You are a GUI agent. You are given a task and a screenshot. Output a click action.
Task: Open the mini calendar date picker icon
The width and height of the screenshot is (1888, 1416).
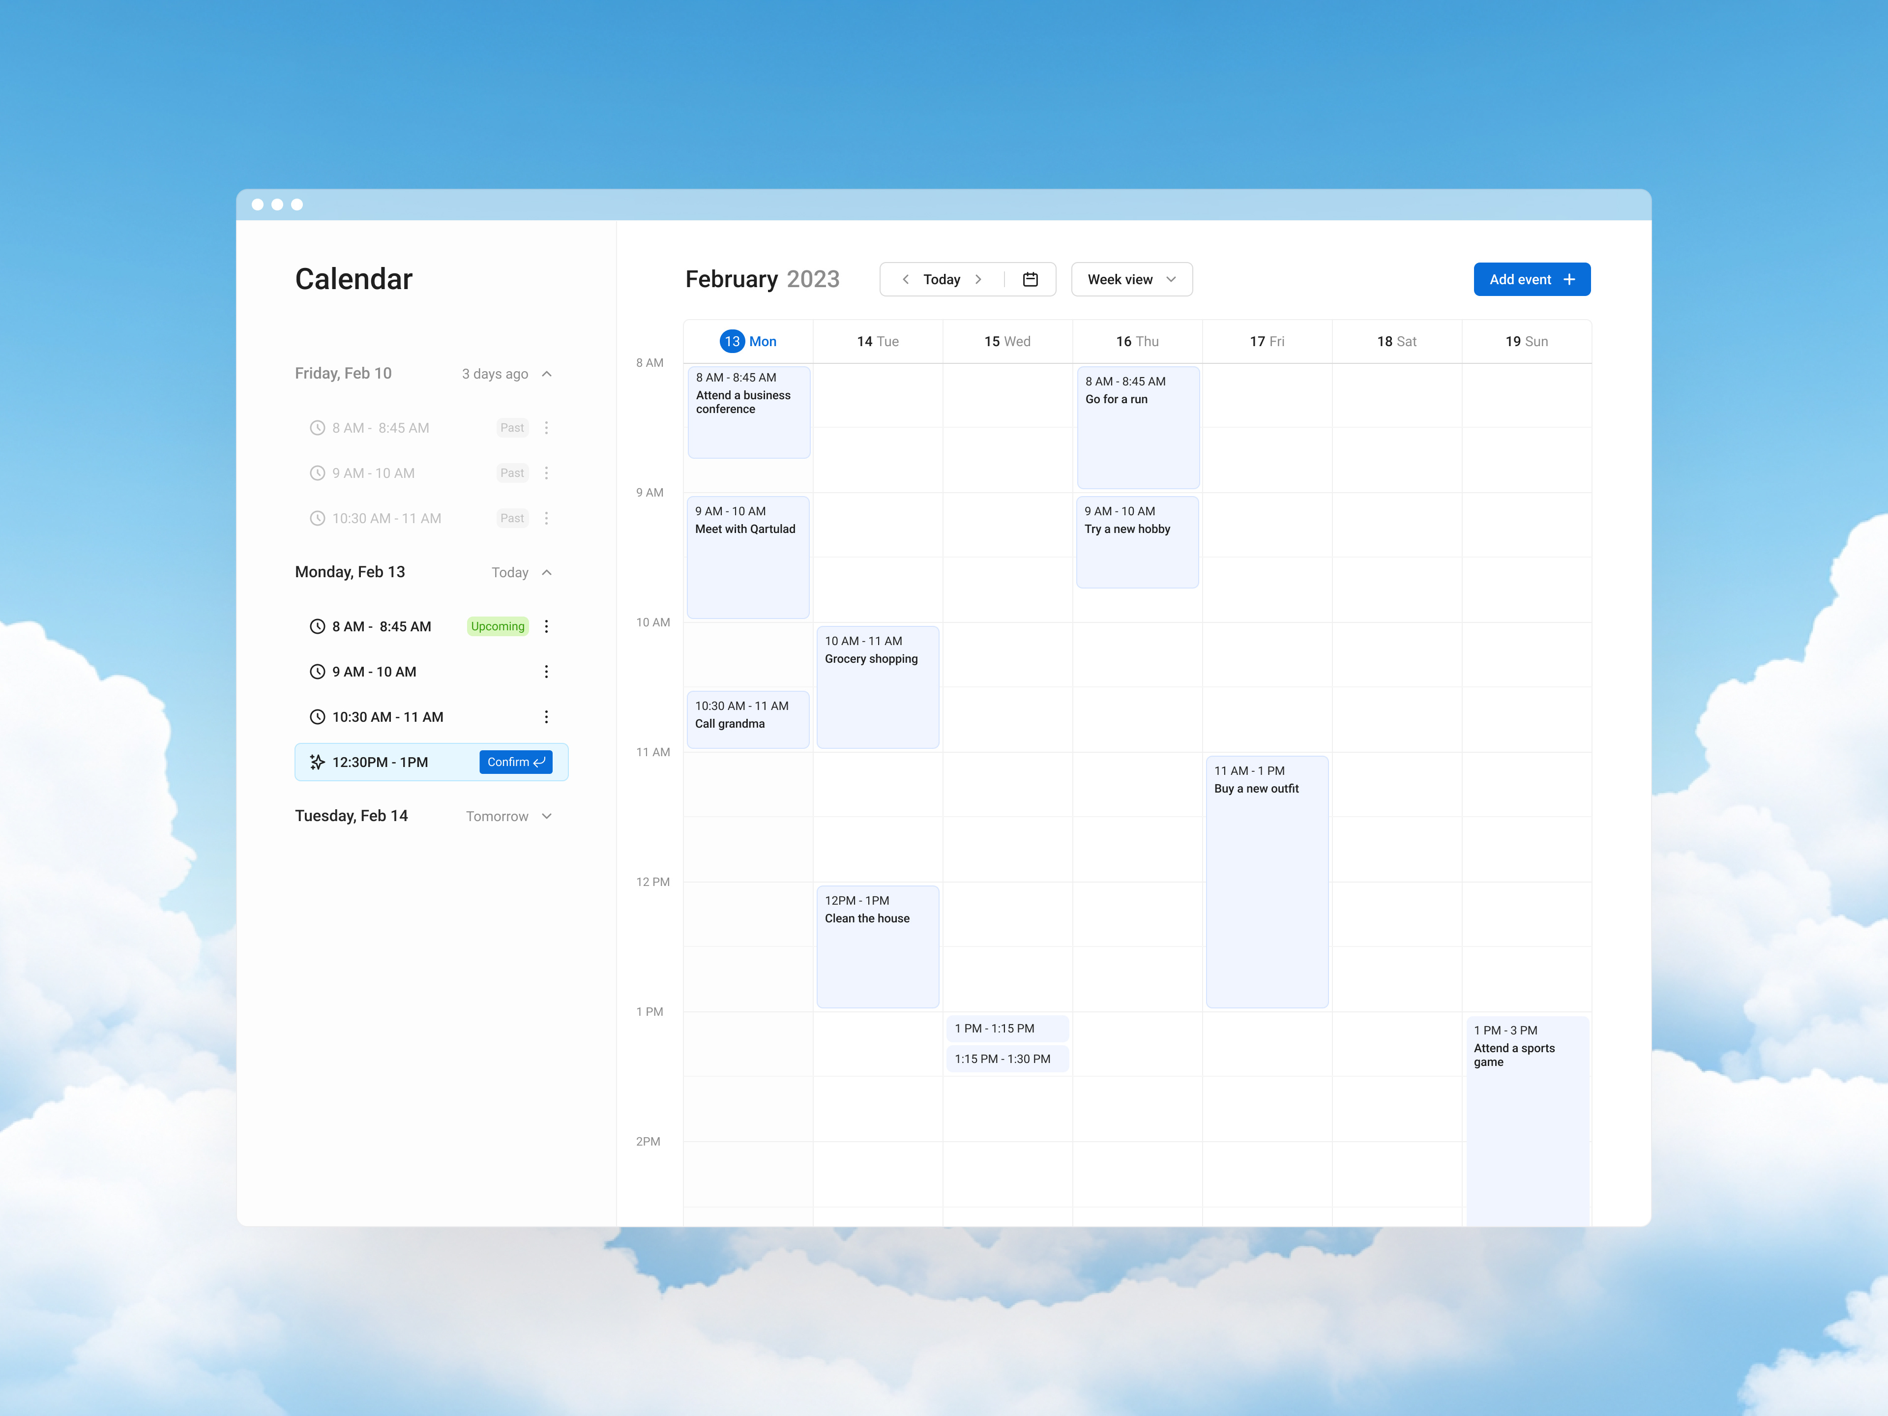click(x=1030, y=279)
